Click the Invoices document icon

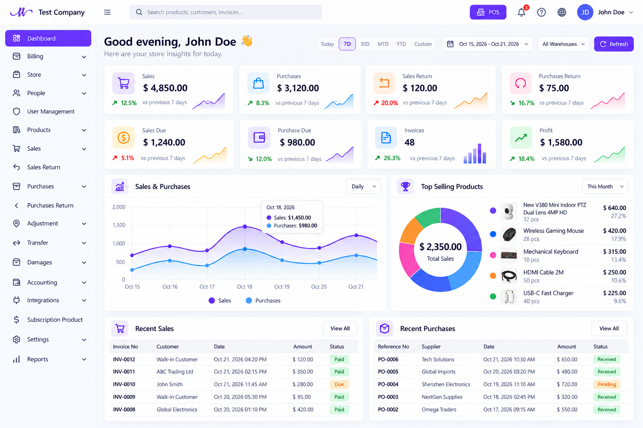pyautogui.click(x=386, y=138)
